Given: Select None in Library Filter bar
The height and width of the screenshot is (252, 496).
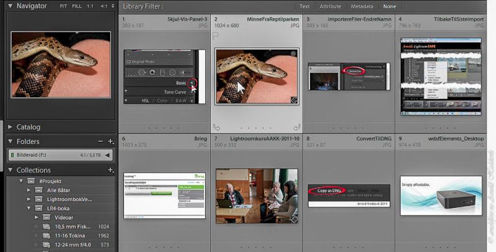Looking at the screenshot, I should (x=389, y=6).
